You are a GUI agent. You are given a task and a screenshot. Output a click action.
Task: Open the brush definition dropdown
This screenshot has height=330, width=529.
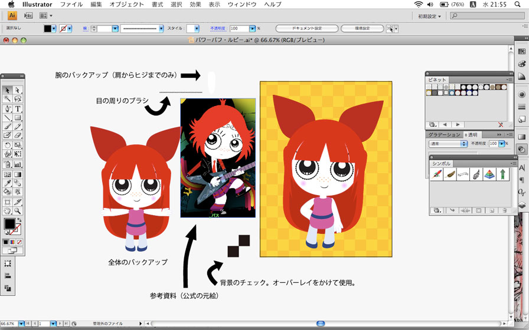click(x=161, y=29)
